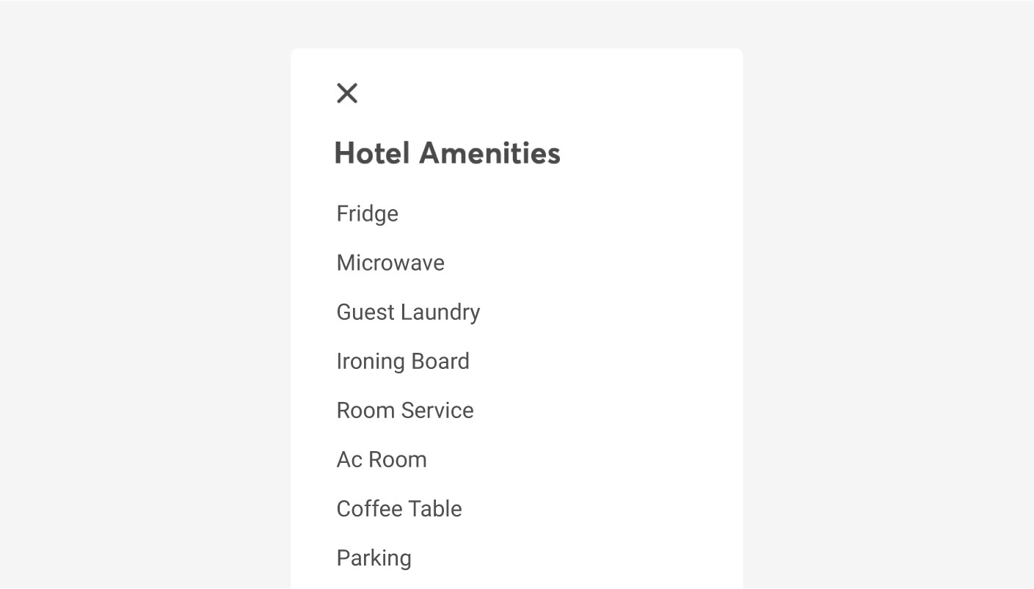Click the Room Service amenity
The height and width of the screenshot is (589, 1034).
point(405,410)
